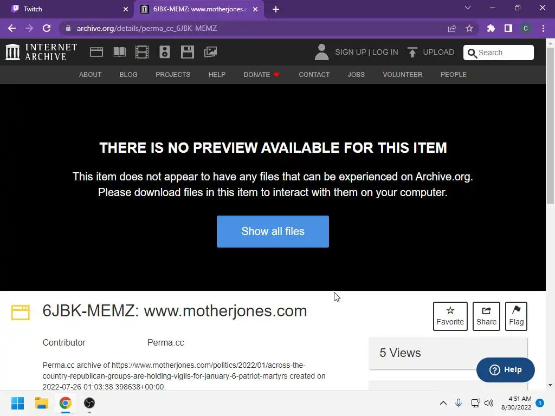Open Chrome extensions puzzle icon
The image size is (555, 416).
coord(491,28)
